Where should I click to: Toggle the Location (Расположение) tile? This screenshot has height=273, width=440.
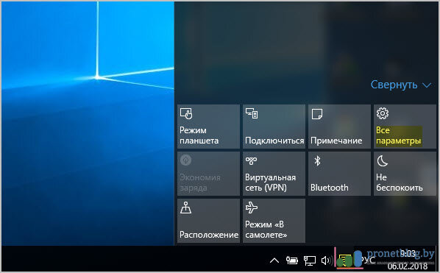(x=208, y=221)
